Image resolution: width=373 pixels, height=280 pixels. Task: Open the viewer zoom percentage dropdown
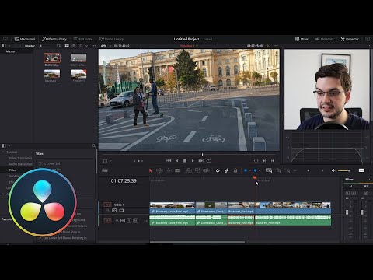point(106,46)
